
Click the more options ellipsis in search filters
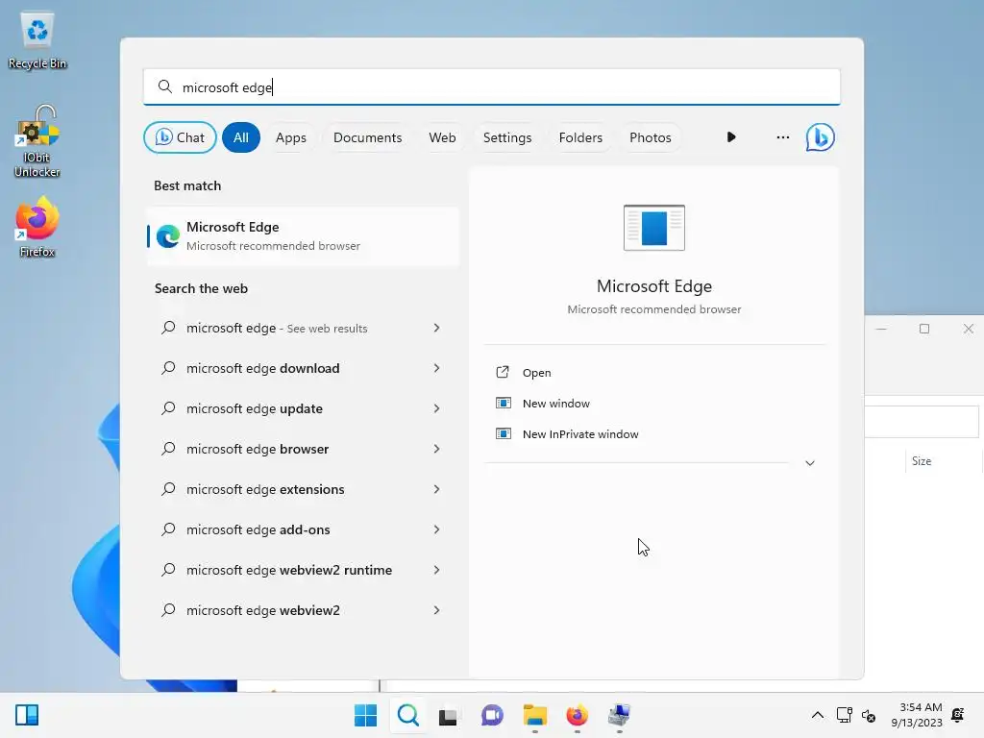coord(782,137)
